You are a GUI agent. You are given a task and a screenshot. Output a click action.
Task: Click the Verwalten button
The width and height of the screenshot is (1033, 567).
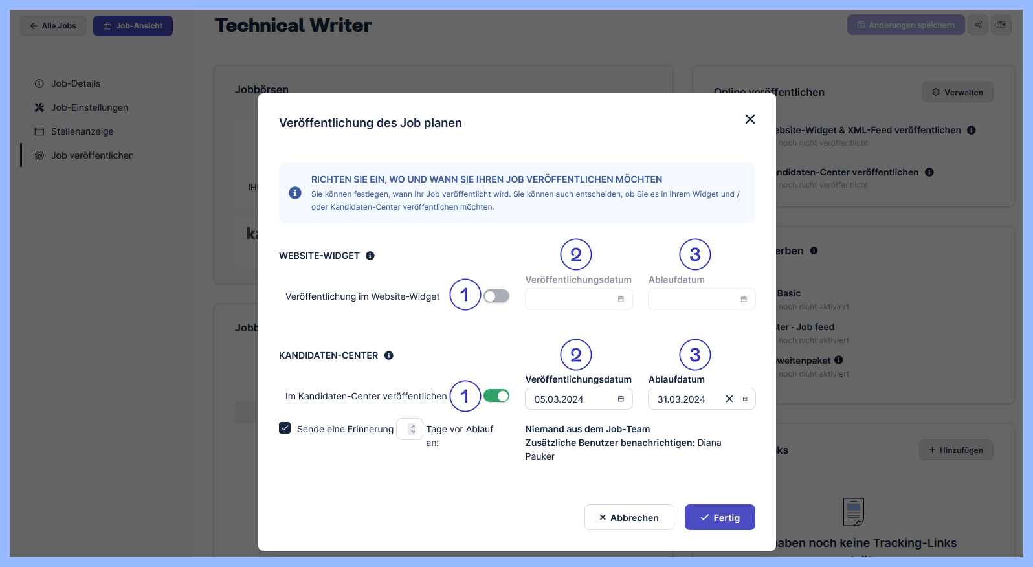[x=957, y=92]
